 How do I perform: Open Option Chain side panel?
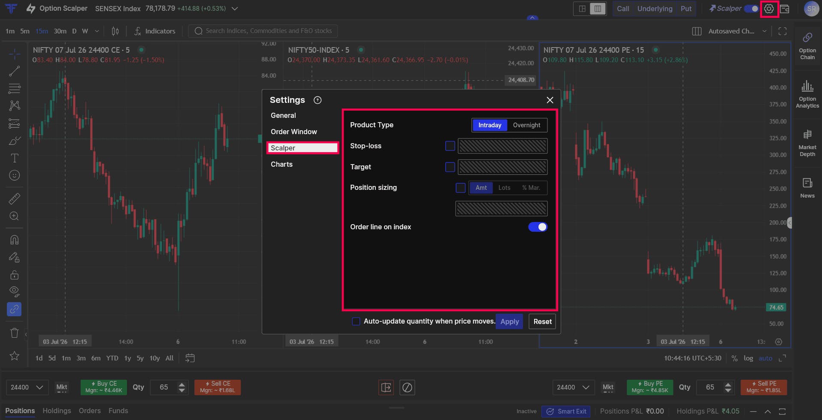[807, 46]
